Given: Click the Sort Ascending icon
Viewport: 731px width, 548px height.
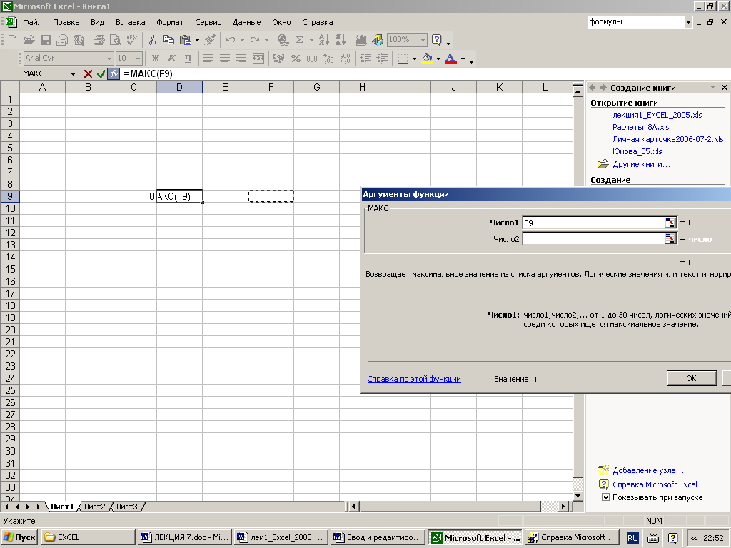Looking at the screenshot, I should [x=323, y=40].
